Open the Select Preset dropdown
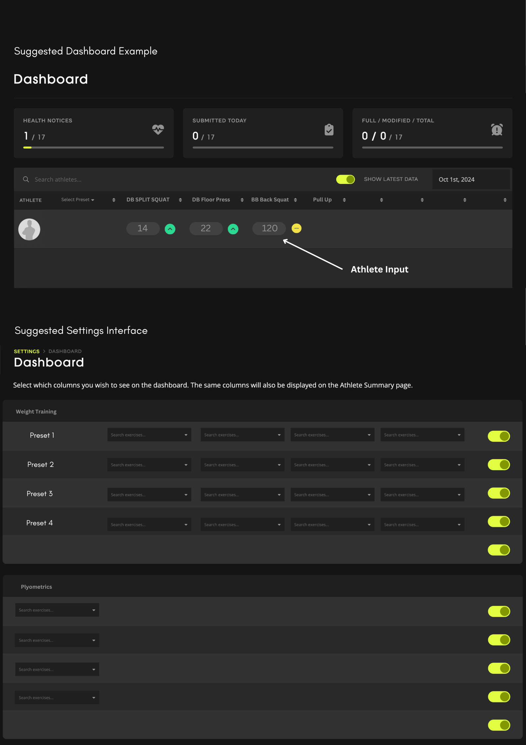This screenshot has width=526, height=745. (78, 200)
